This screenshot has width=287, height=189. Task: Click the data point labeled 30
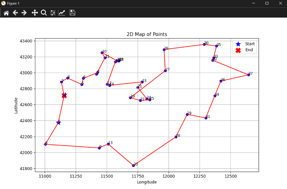pyautogui.click(x=204, y=44)
